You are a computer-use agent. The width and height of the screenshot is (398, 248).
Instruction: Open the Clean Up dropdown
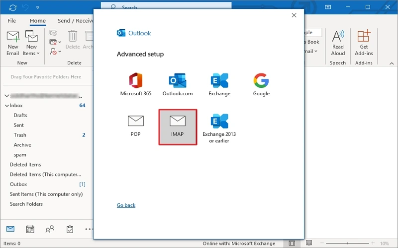(x=55, y=42)
